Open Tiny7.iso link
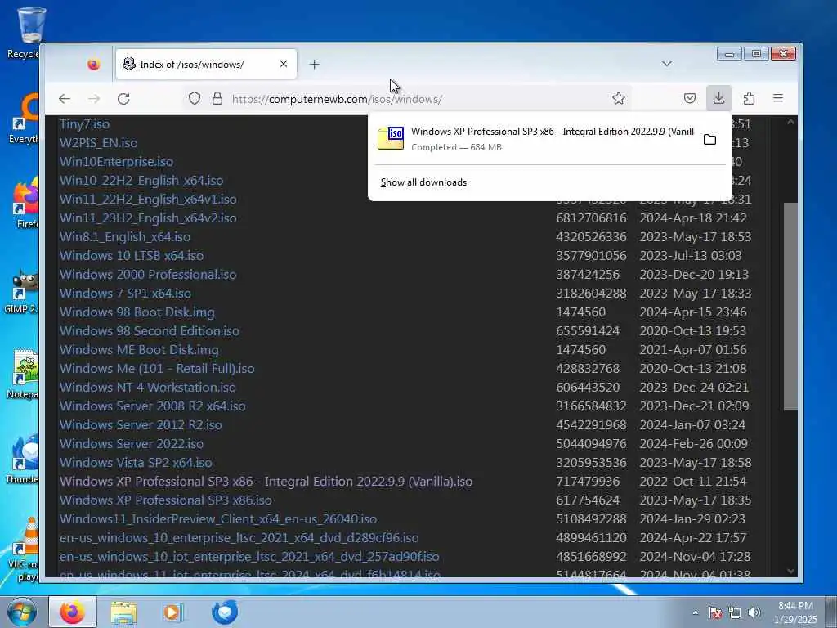 84,124
